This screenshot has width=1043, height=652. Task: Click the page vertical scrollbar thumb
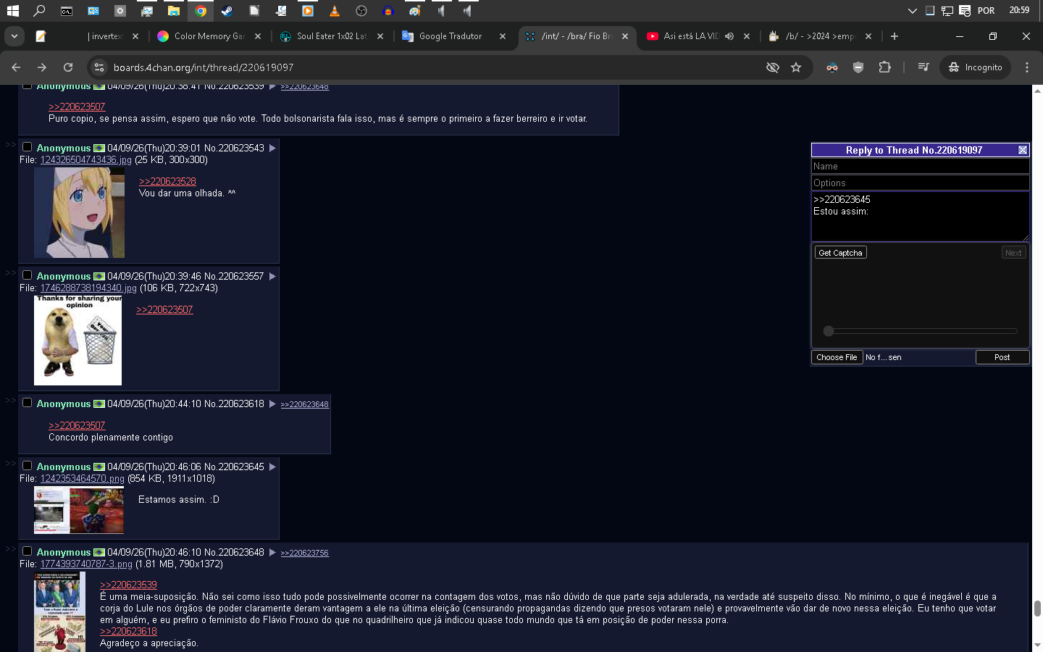coord(1037,608)
